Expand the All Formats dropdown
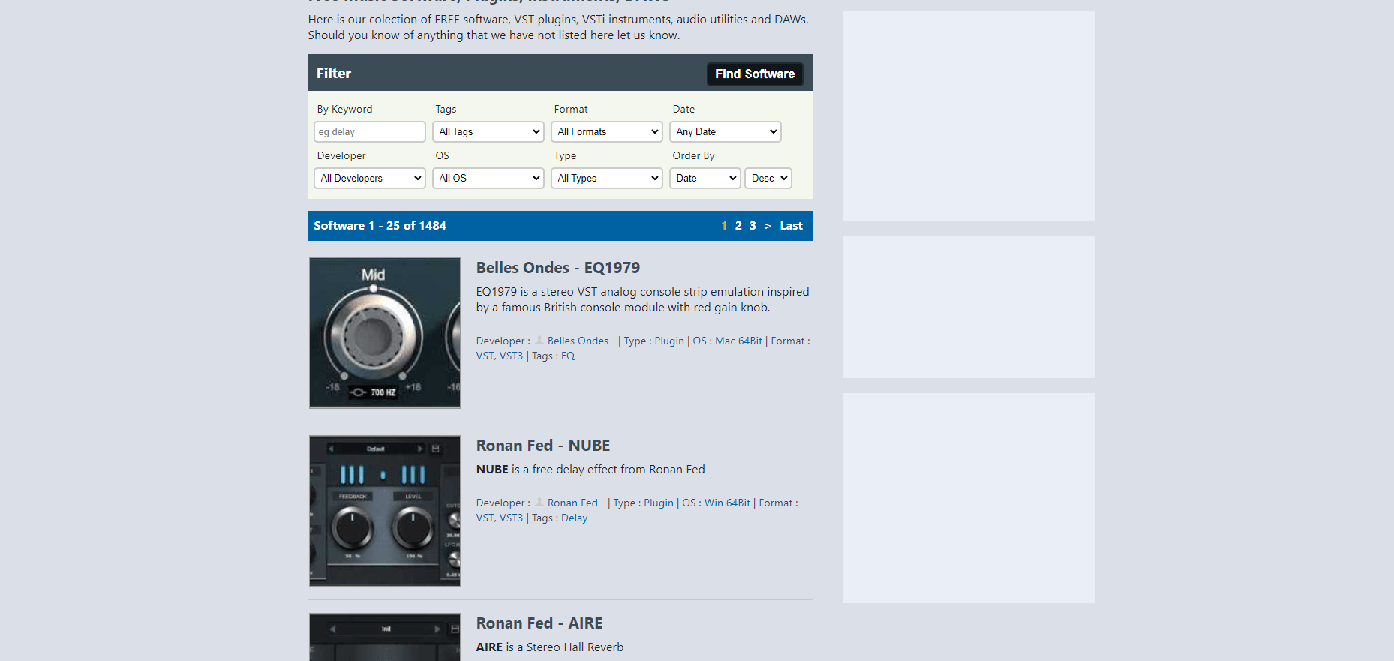Viewport: 1394px width, 661px height. (x=607, y=132)
